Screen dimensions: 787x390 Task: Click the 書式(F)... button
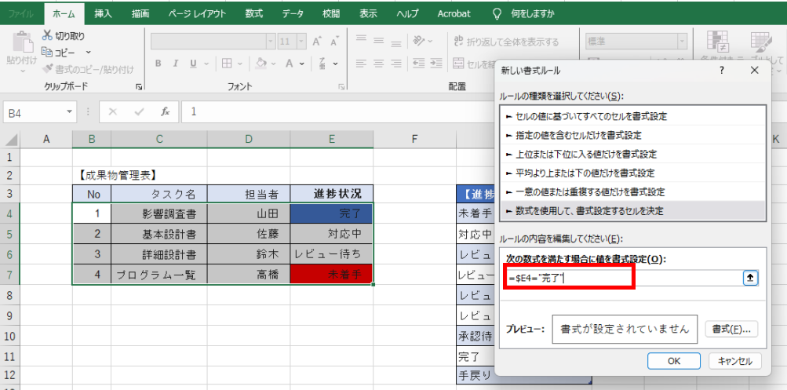pos(731,329)
